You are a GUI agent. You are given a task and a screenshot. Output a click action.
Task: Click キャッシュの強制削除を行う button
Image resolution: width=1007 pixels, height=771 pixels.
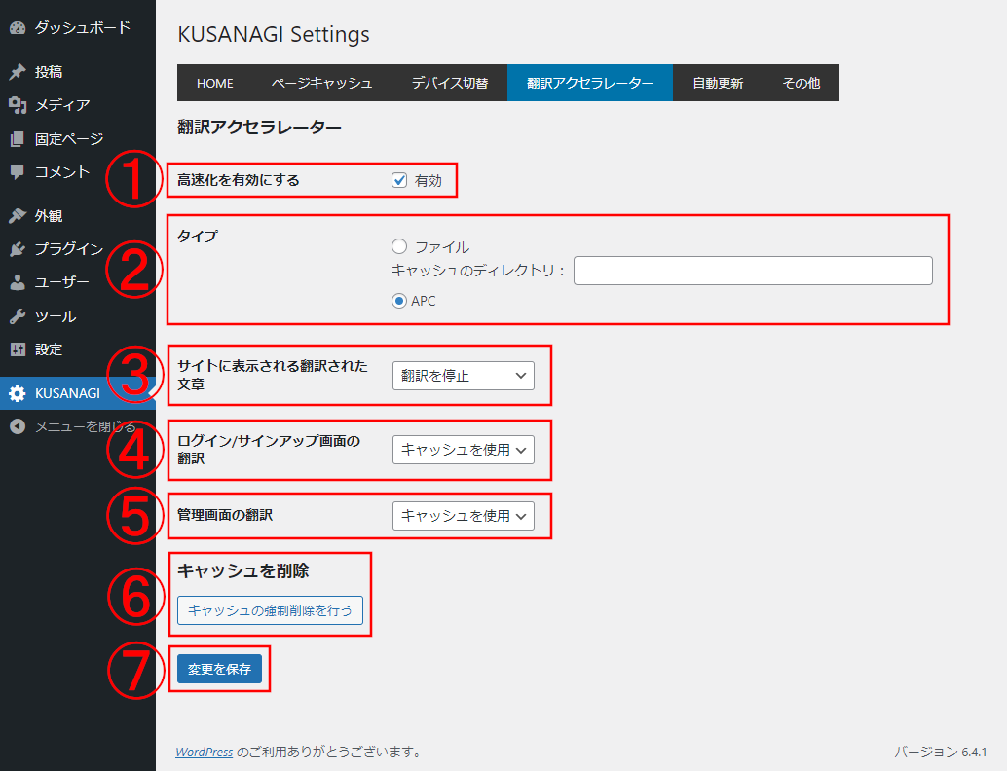(269, 610)
